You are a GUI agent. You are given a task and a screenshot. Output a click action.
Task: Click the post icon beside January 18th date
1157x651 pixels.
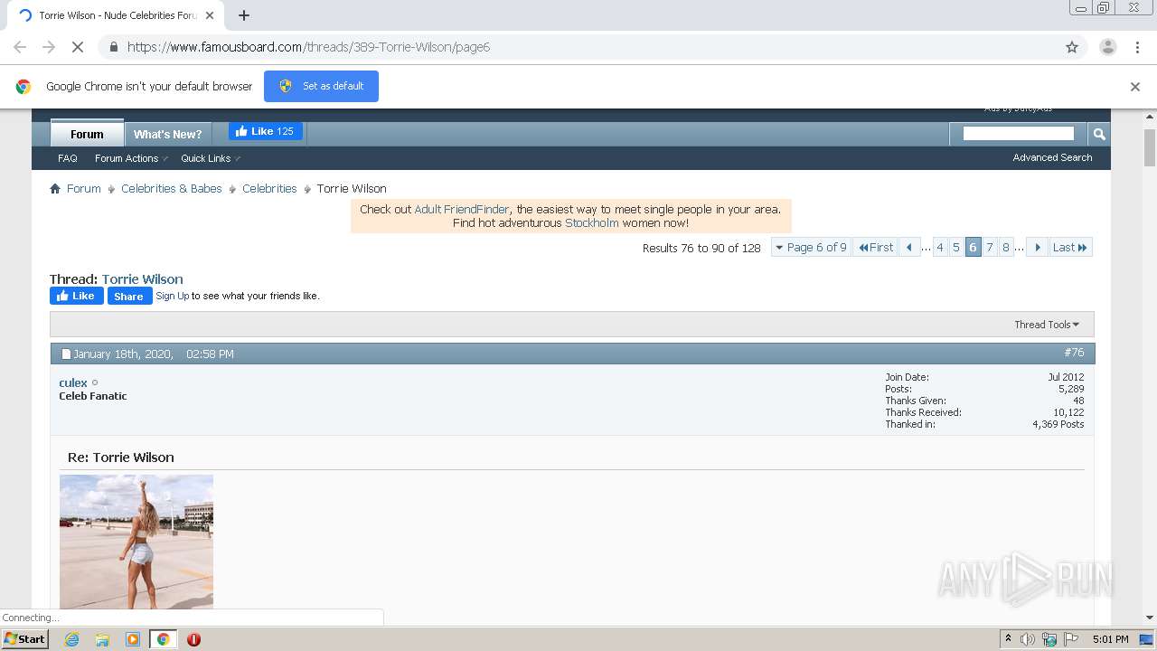click(66, 354)
